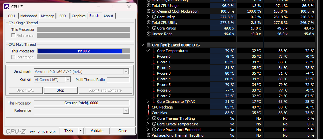Click the thermometer icon beside Core Max

pos(149,112)
